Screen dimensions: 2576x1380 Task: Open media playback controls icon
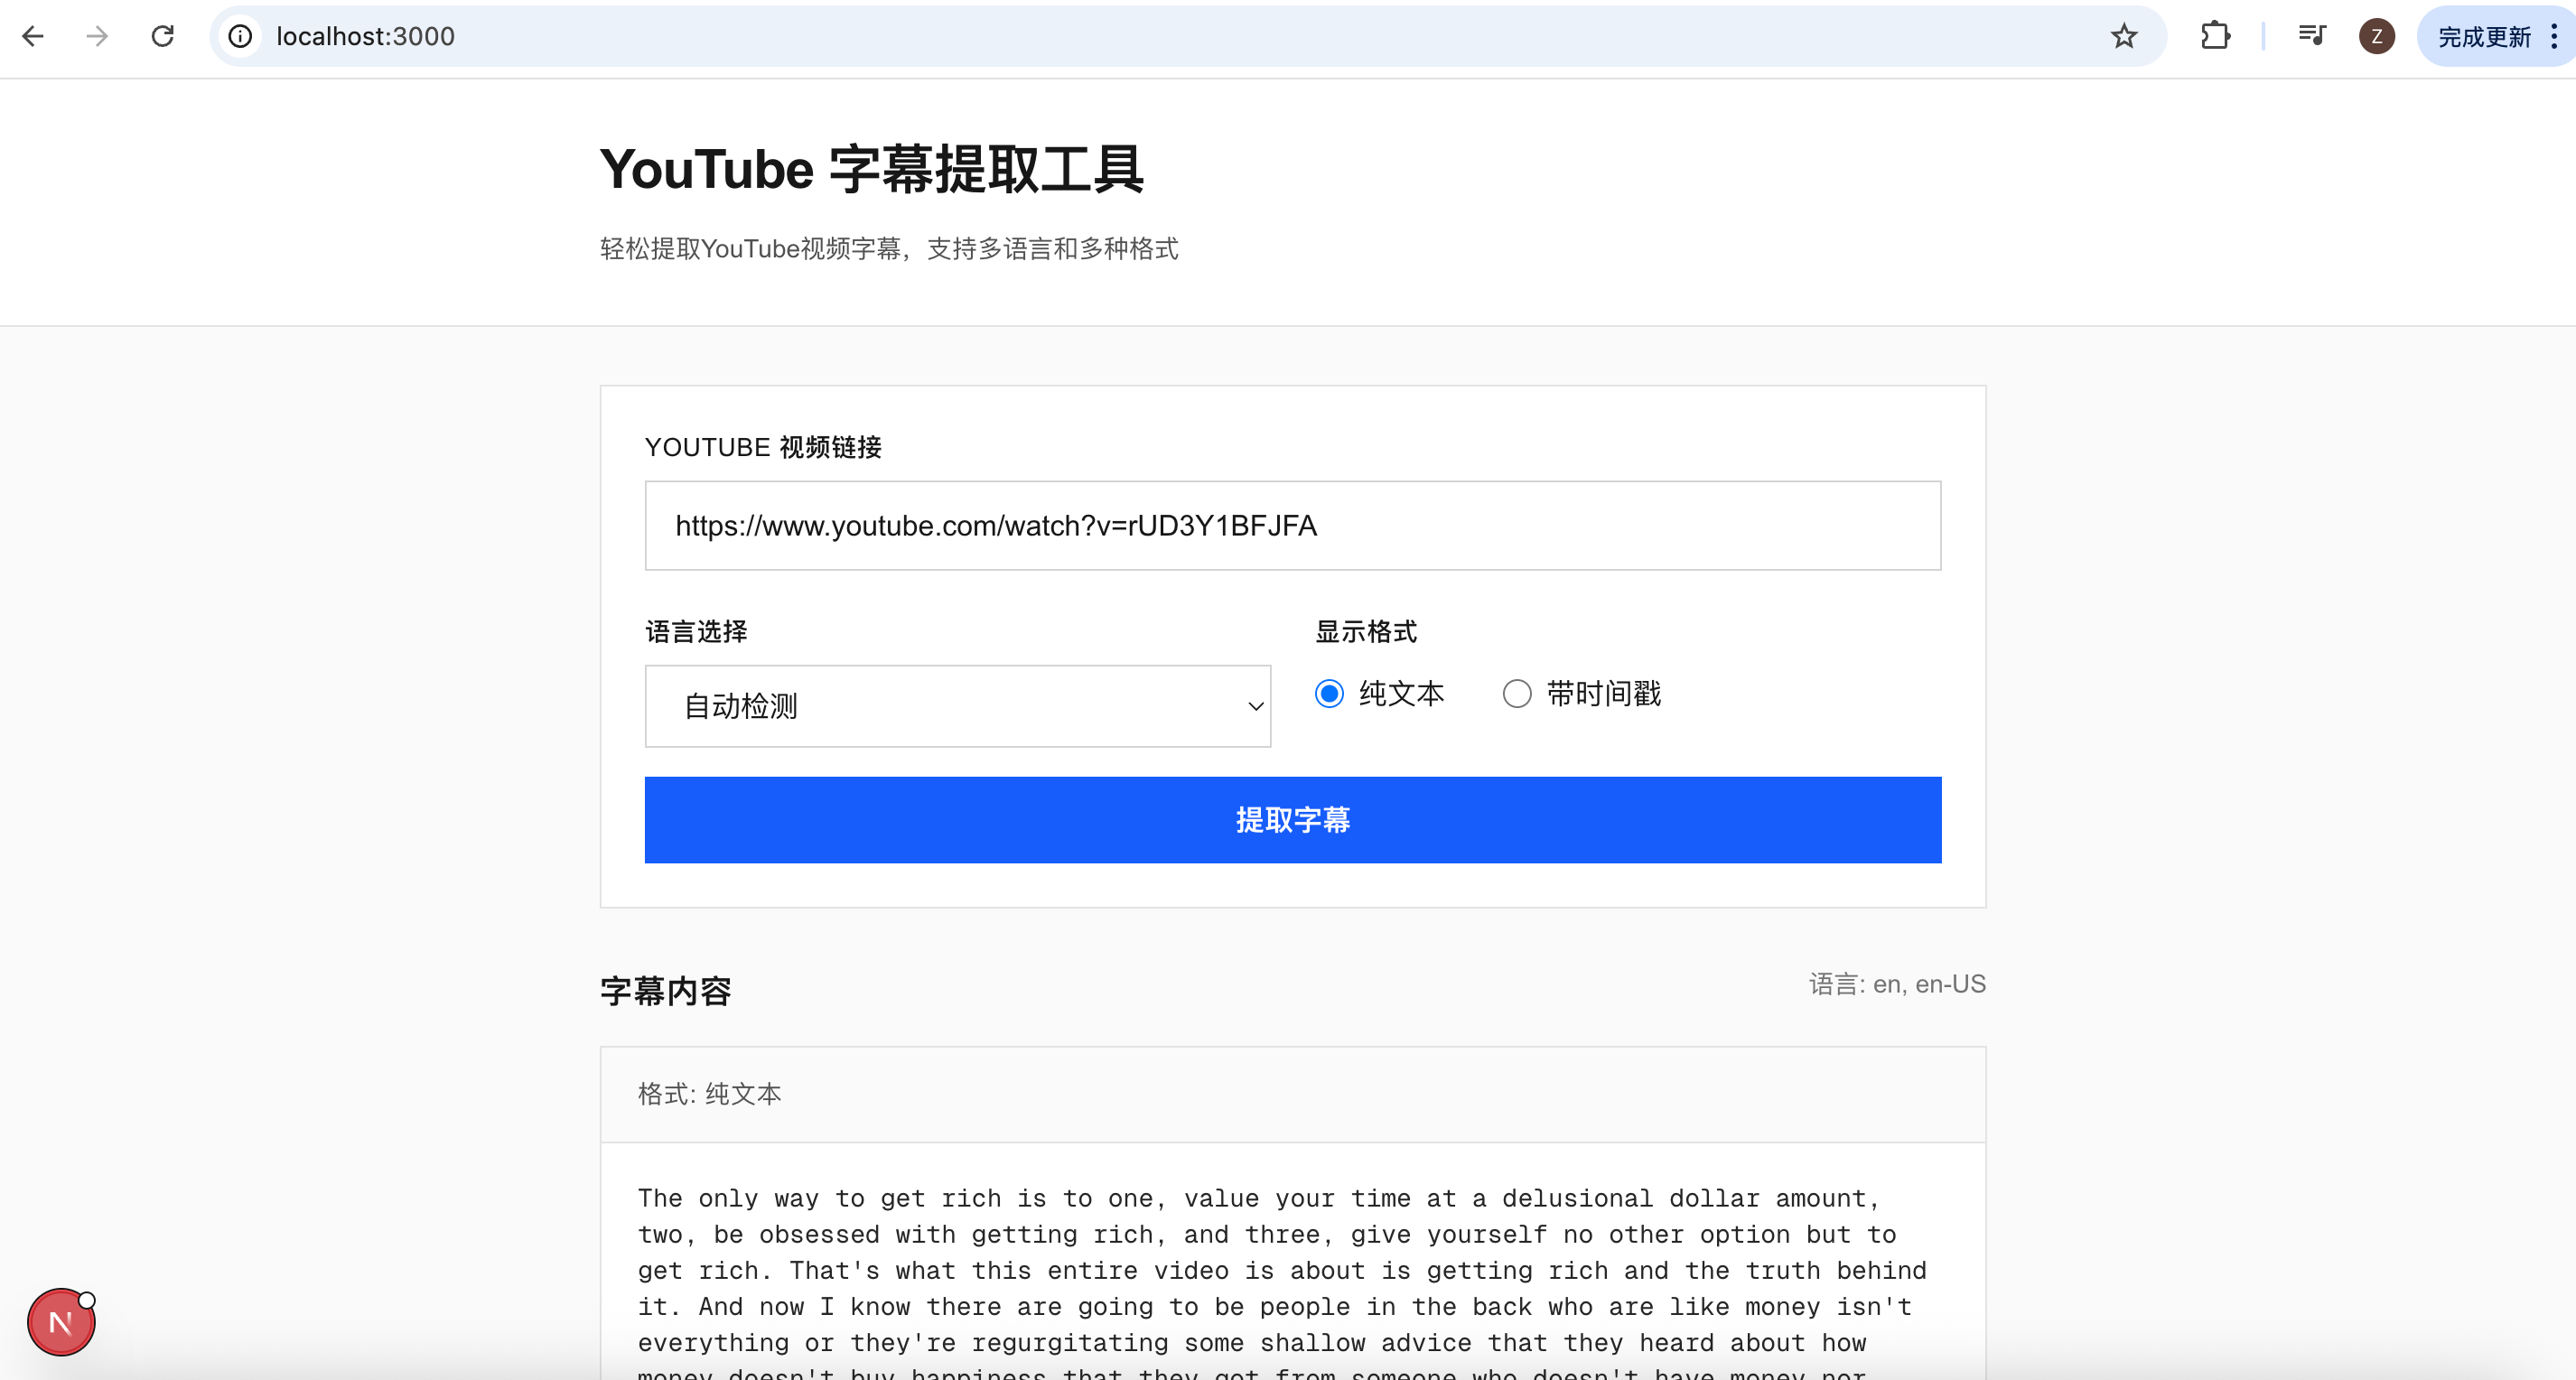pyautogui.click(x=2311, y=37)
